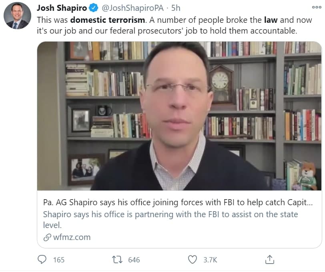The height and width of the screenshot is (272, 325).
Task: Click the Josh Shapiro display name
Action: click(62, 8)
